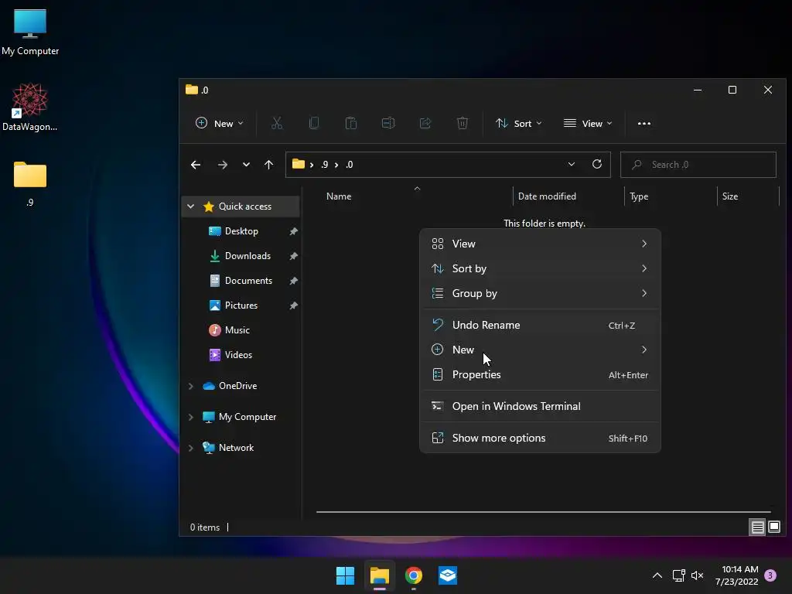The width and height of the screenshot is (792, 594).
Task: Open the Sort dropdown in toolbar
Action: (519, 123)
